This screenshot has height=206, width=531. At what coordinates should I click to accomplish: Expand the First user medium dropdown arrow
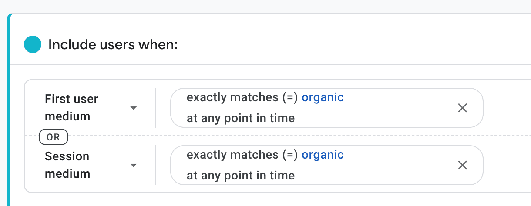[x=134, y=108]
